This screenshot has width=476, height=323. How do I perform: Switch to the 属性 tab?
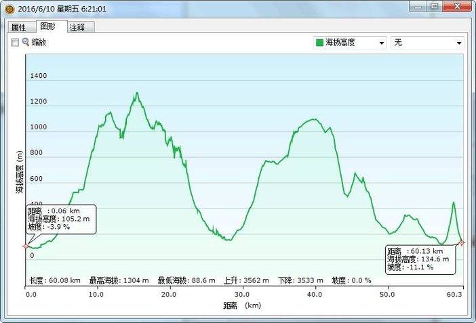point(18,27)
